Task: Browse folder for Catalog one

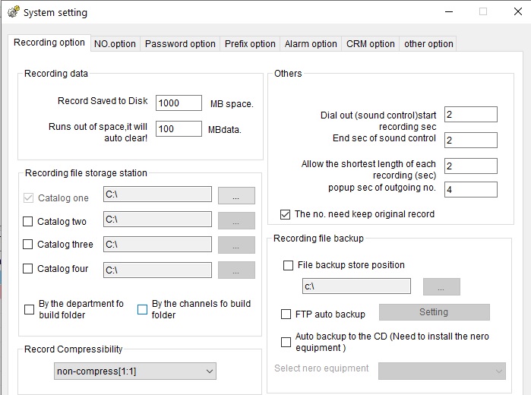Action: coord(236,196)
